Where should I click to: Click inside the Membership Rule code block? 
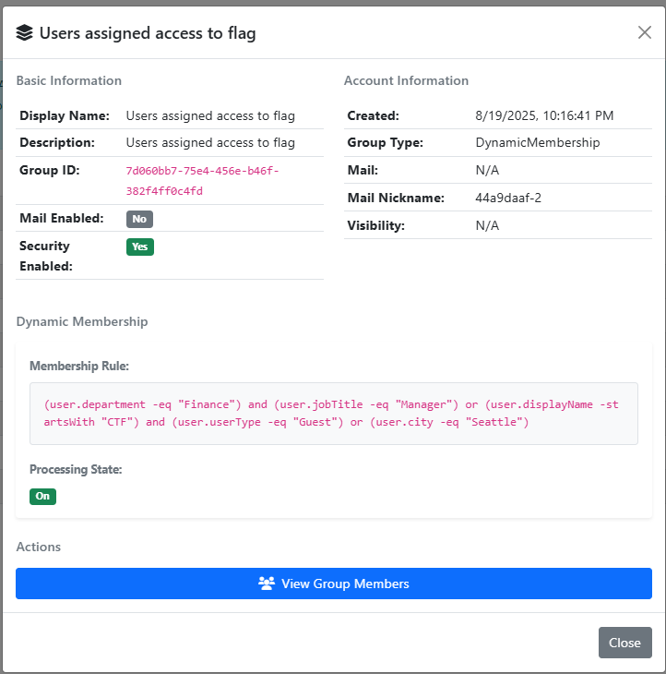[333, 413]
